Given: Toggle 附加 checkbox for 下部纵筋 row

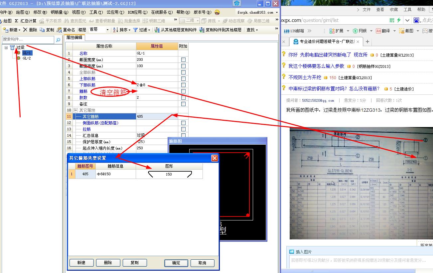Looking at the screenshot, I should coord(183,85).
